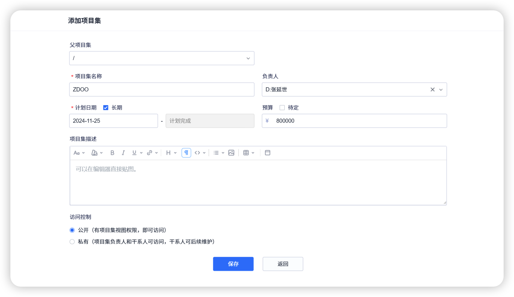Screen dimensions: 514x297
Task: Insert a bulleted list
Action: (216, 153)
